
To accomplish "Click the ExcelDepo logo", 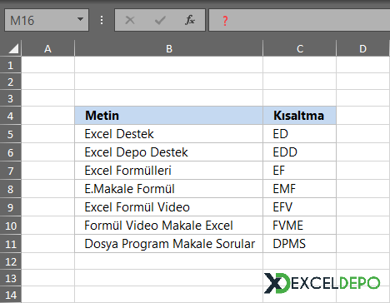I will (322, 283).
